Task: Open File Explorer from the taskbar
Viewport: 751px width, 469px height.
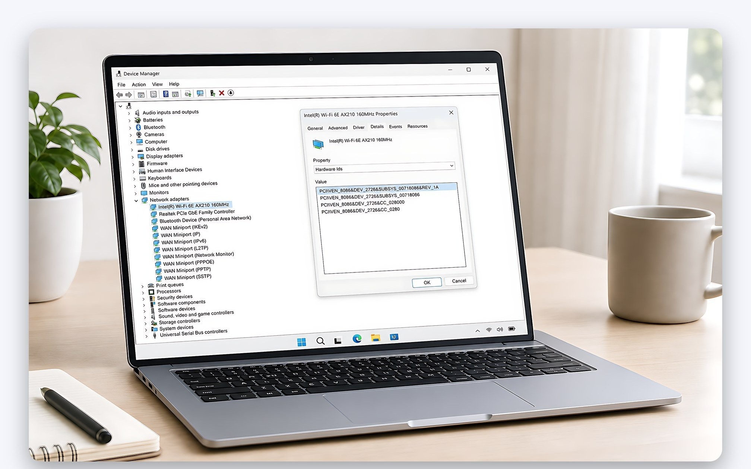Action: pos(375,338)
